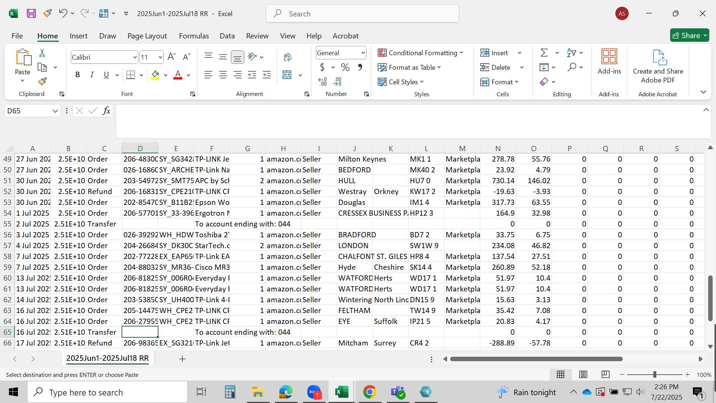
Task: Click the vertical scrollbar thumb
Action: point(710,298)
